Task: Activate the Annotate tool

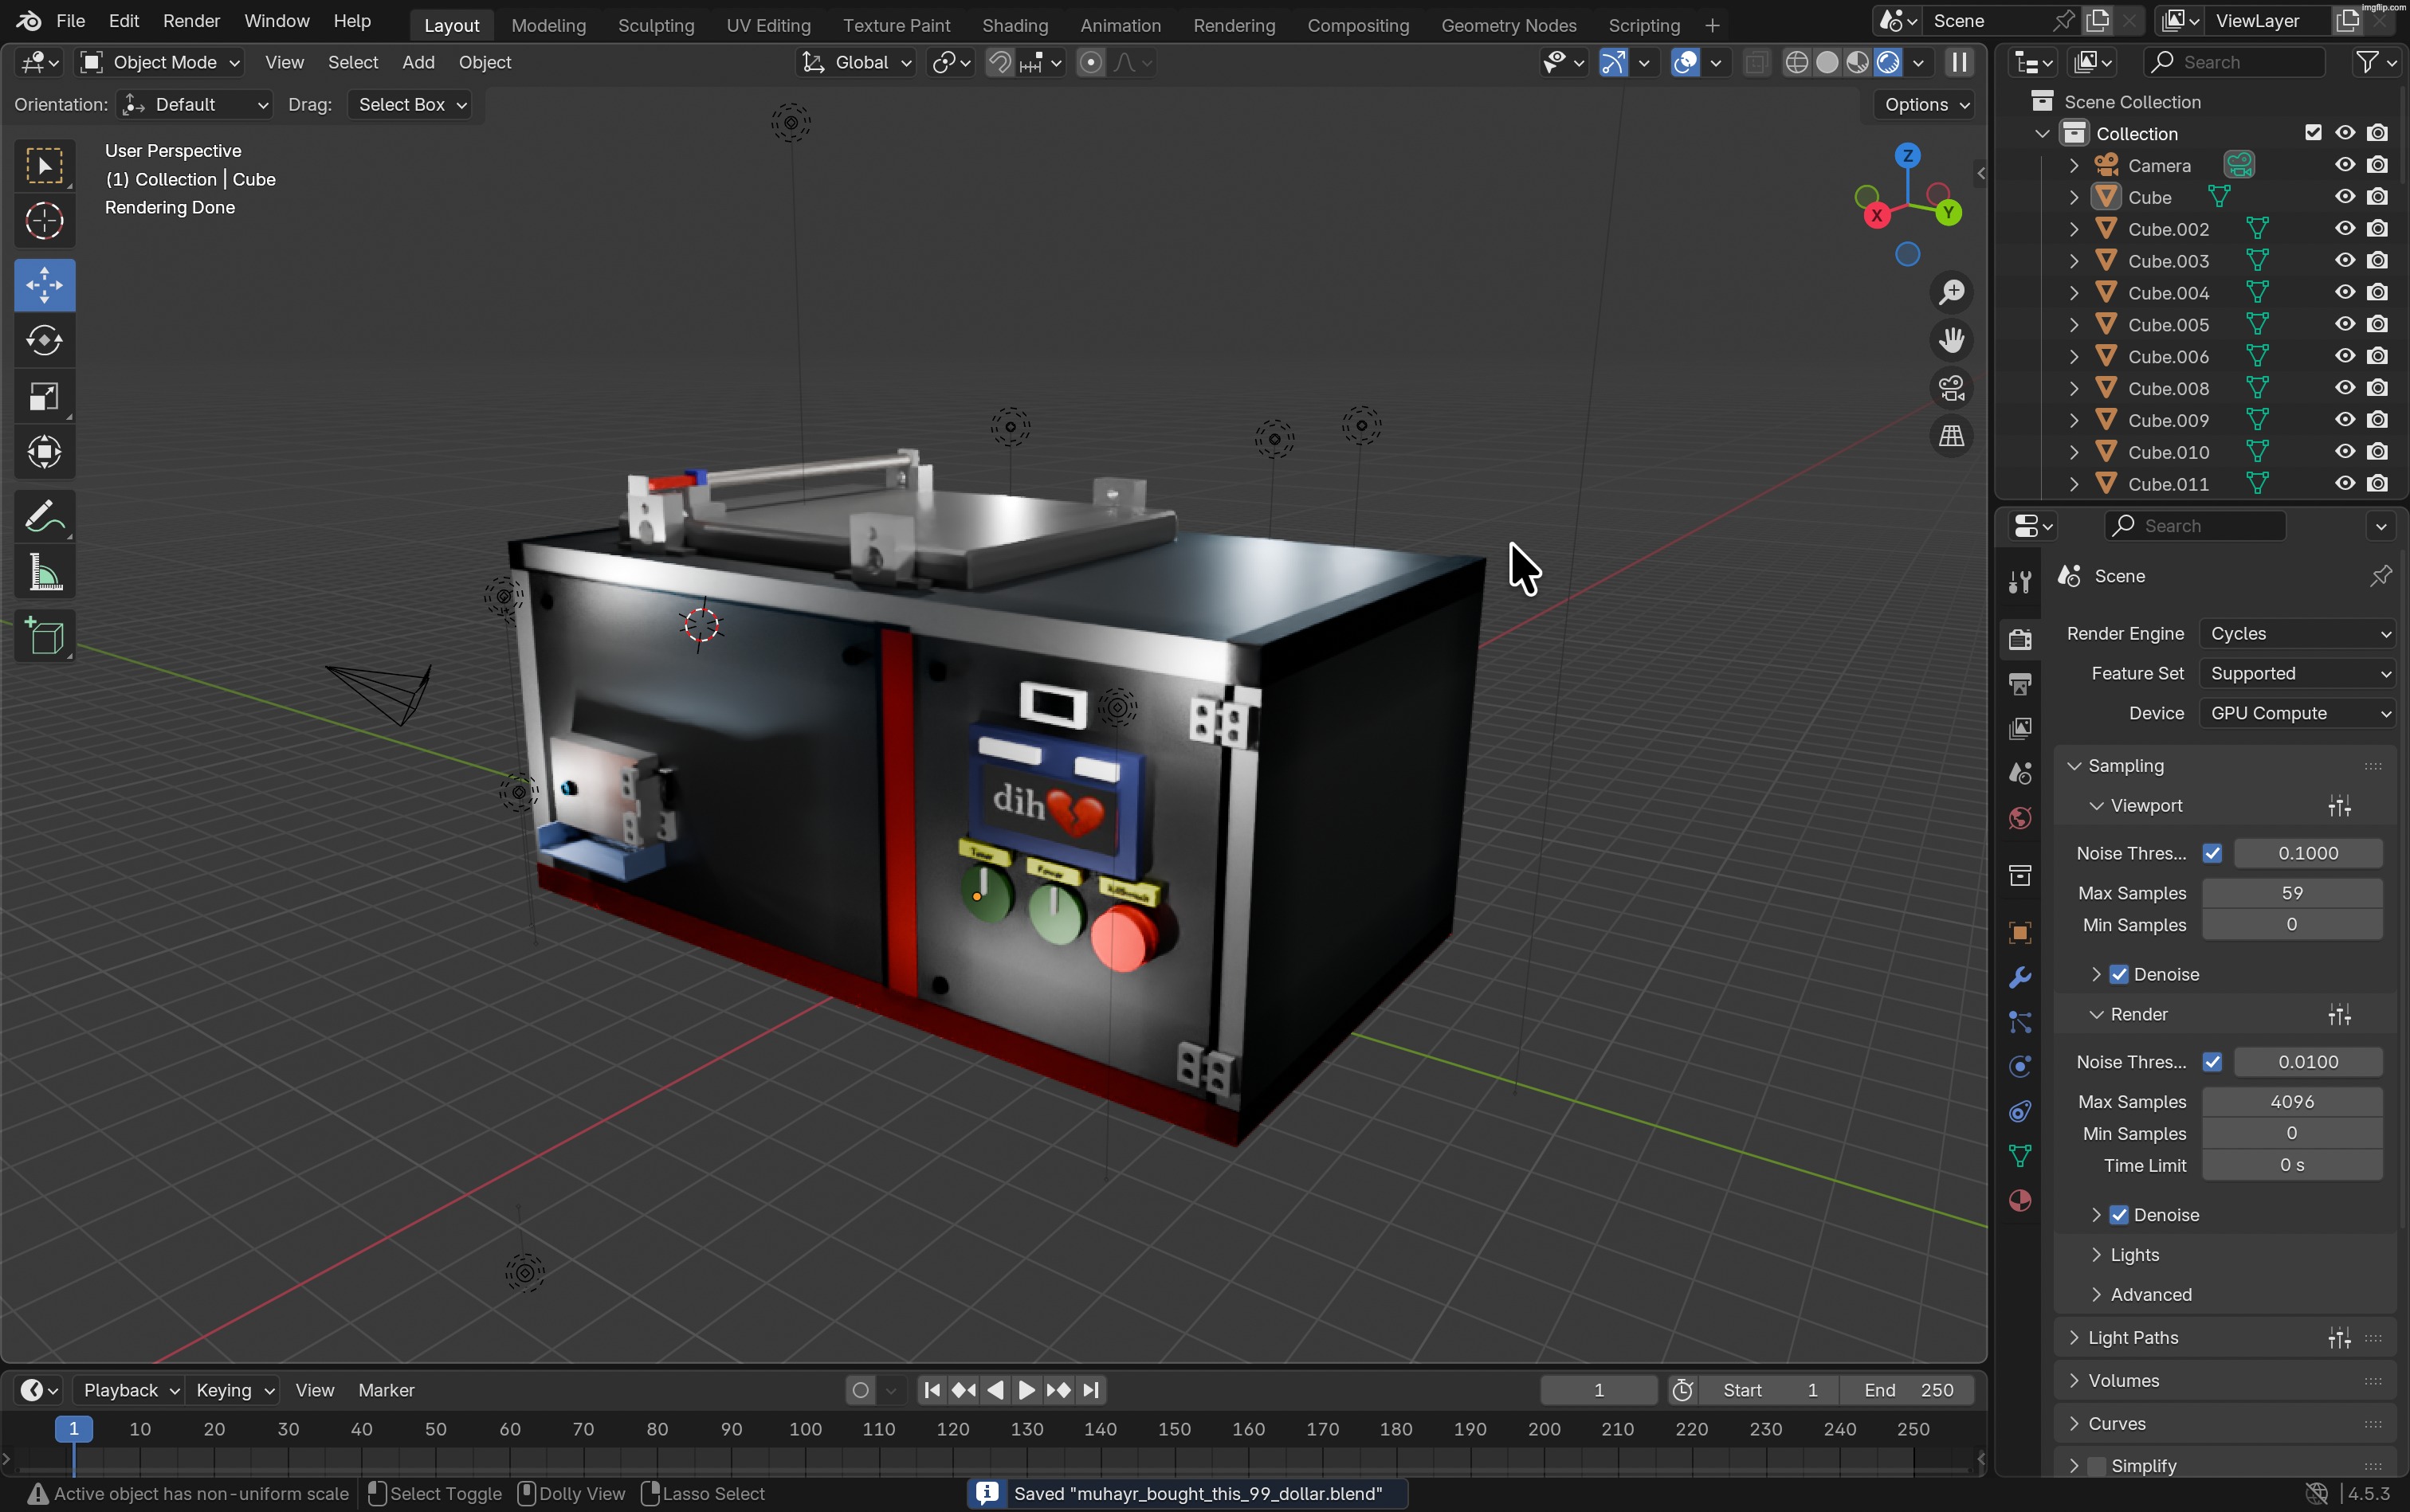Action: 44,514
